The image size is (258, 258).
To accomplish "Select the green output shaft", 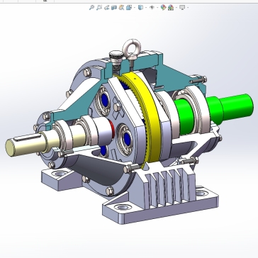I will click(x=234, y=106).
